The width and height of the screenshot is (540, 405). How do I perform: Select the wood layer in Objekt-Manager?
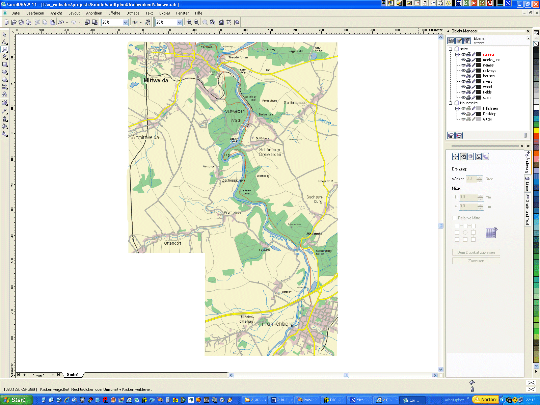pyautogui.click(x=487, y=87)
